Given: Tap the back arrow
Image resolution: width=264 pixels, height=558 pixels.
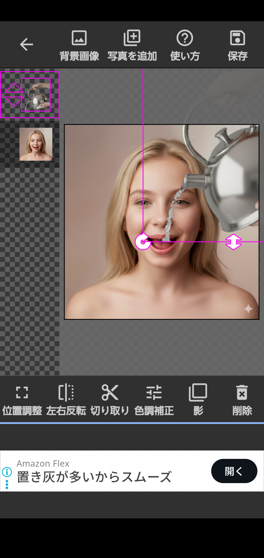Looking at the screenshot, I should click(26, 44).
